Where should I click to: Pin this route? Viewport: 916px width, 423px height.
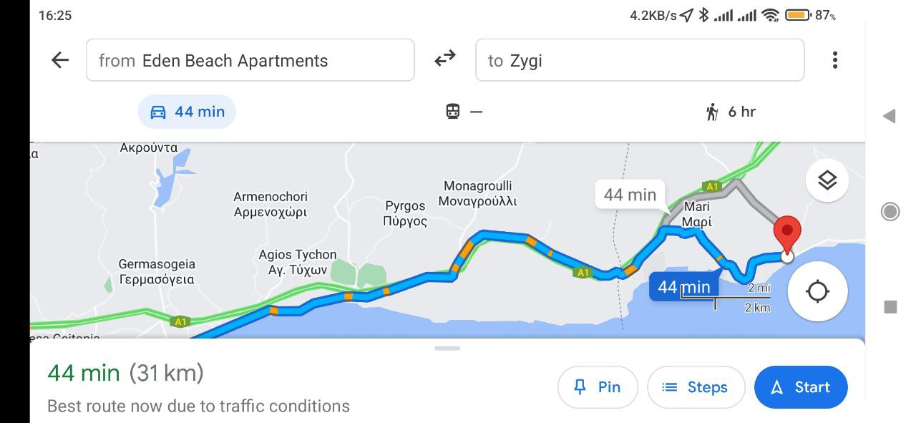tap(598, 387)
